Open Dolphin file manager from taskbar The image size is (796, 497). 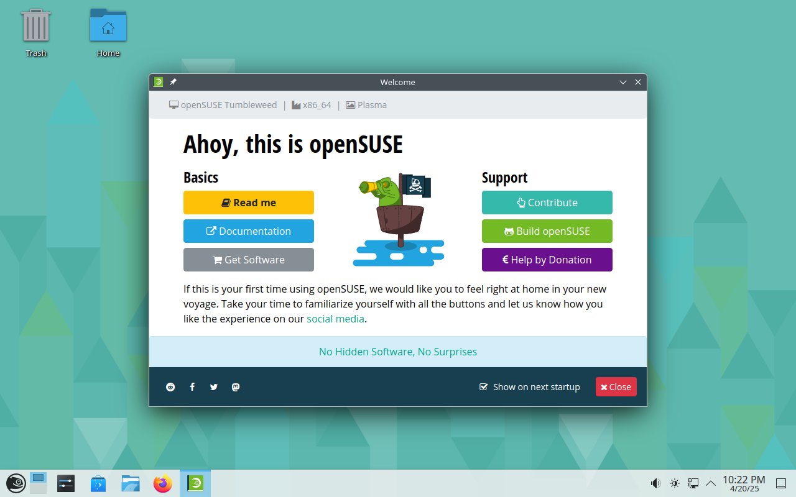click(131, 483)
